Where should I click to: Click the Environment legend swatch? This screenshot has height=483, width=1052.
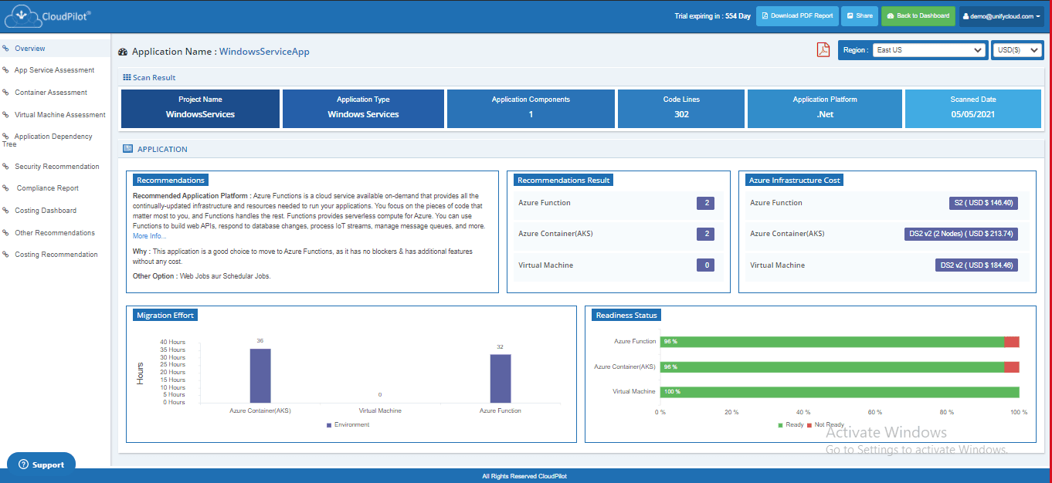(x=329, y=425)
